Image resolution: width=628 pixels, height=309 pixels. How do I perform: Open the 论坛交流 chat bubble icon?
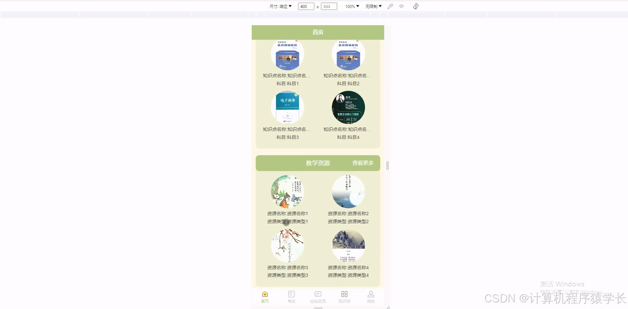[318, 294]
